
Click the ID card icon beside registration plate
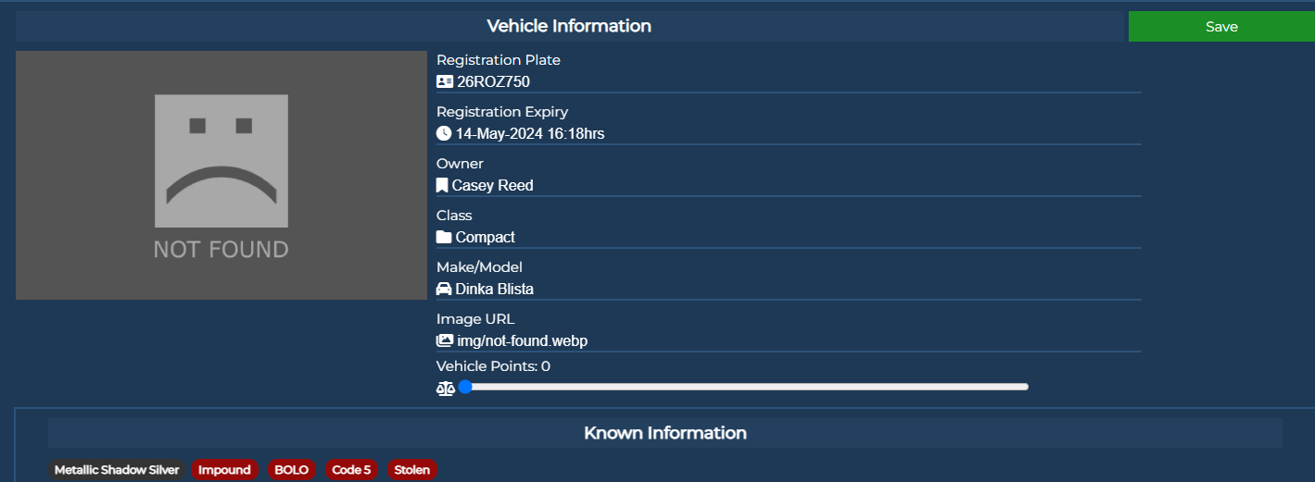[445, 81]
